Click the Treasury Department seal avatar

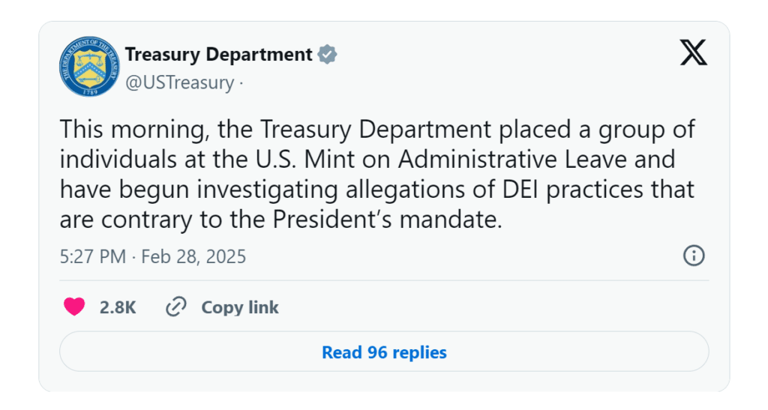(x=88, y=67)
